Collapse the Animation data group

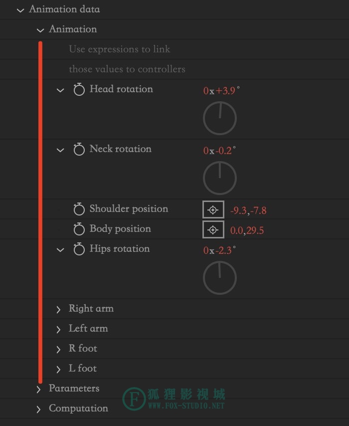click(20, 10)
